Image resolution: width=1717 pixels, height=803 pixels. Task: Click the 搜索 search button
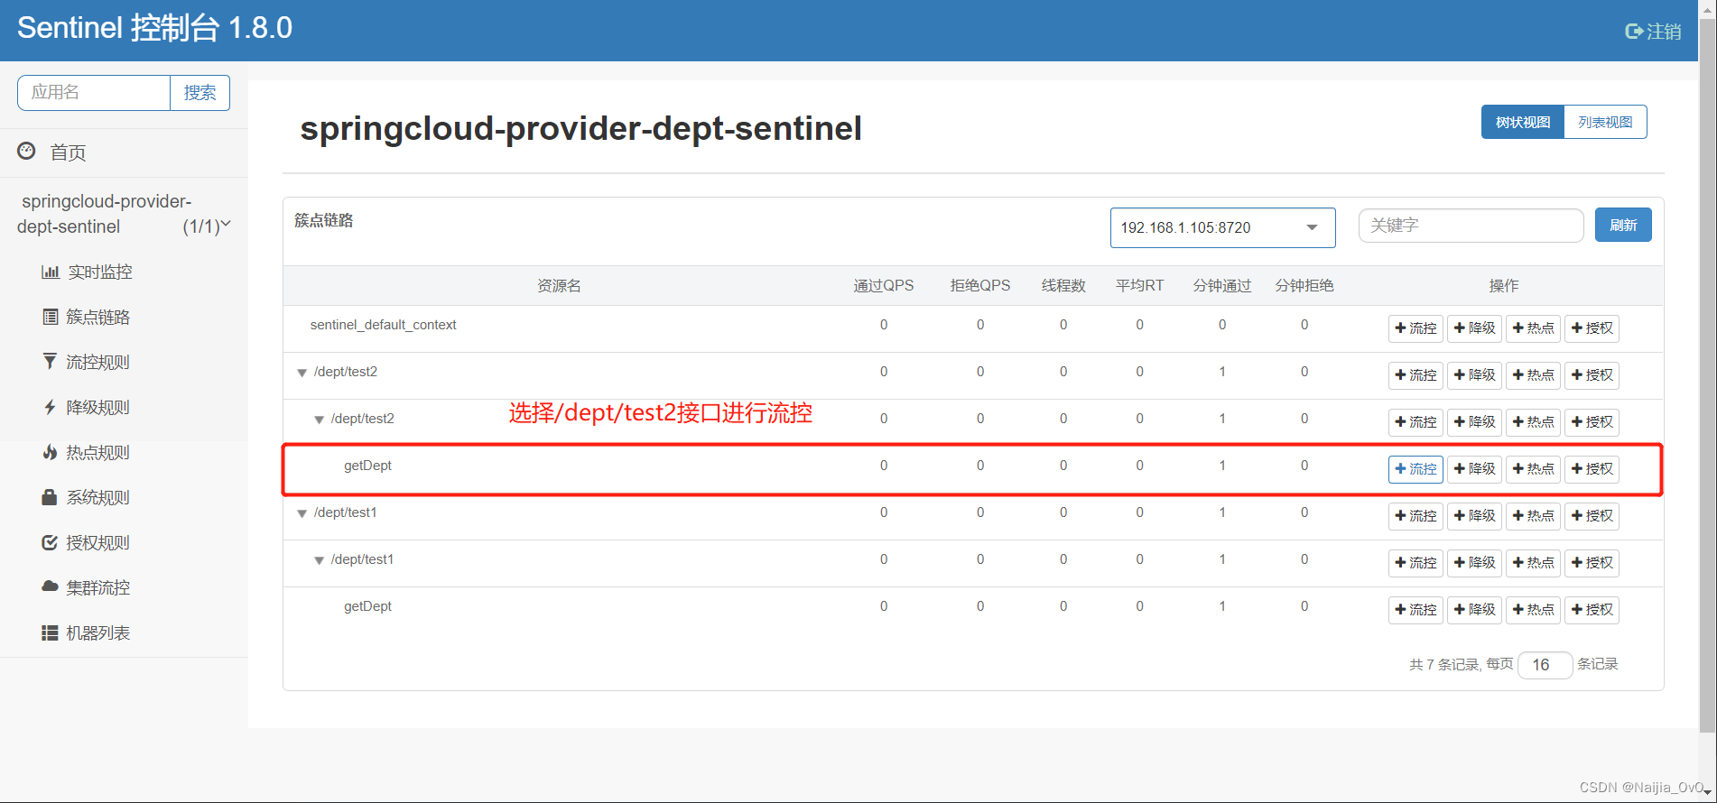click(x=200, y=93)
